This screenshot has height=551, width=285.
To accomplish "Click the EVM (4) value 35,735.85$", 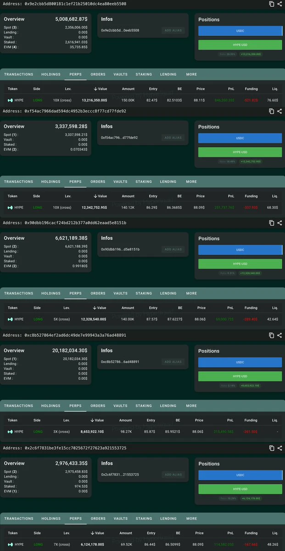I will [78, 47].
